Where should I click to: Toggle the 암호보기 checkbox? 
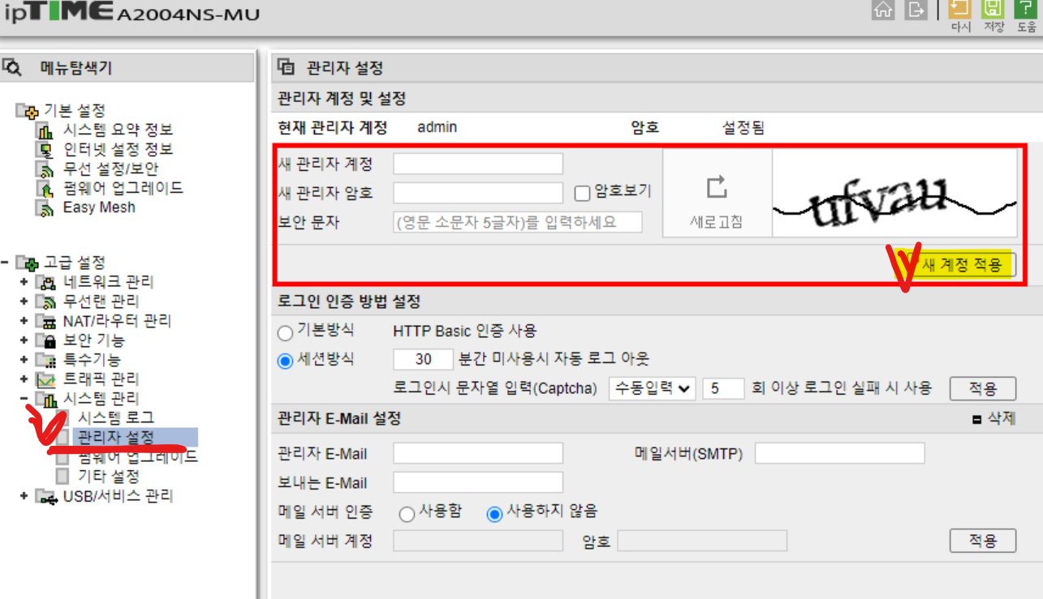(x=581, y=193)
